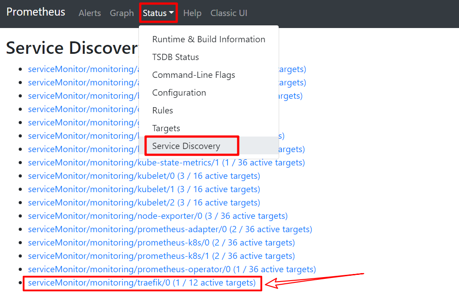This screenshot has width=459, height=294.
Task: Open the traefik/0 service monitor link
Action: coord(142,283)
